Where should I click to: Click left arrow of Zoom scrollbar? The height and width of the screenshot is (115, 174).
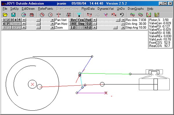tap(24, 27)
